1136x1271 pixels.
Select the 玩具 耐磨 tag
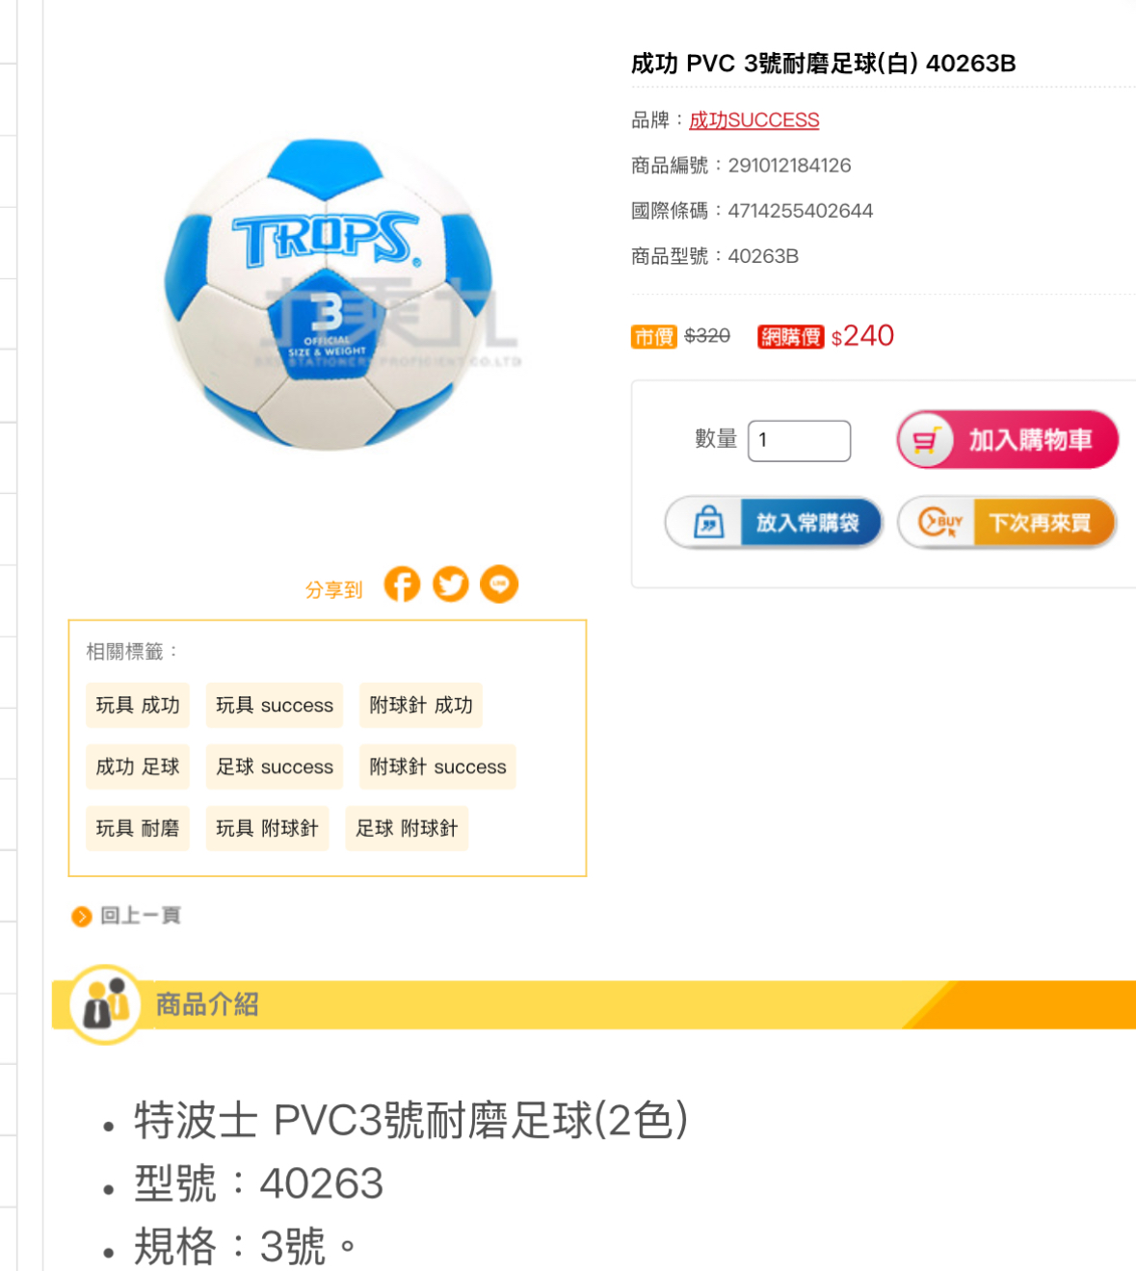pos(138,829)
